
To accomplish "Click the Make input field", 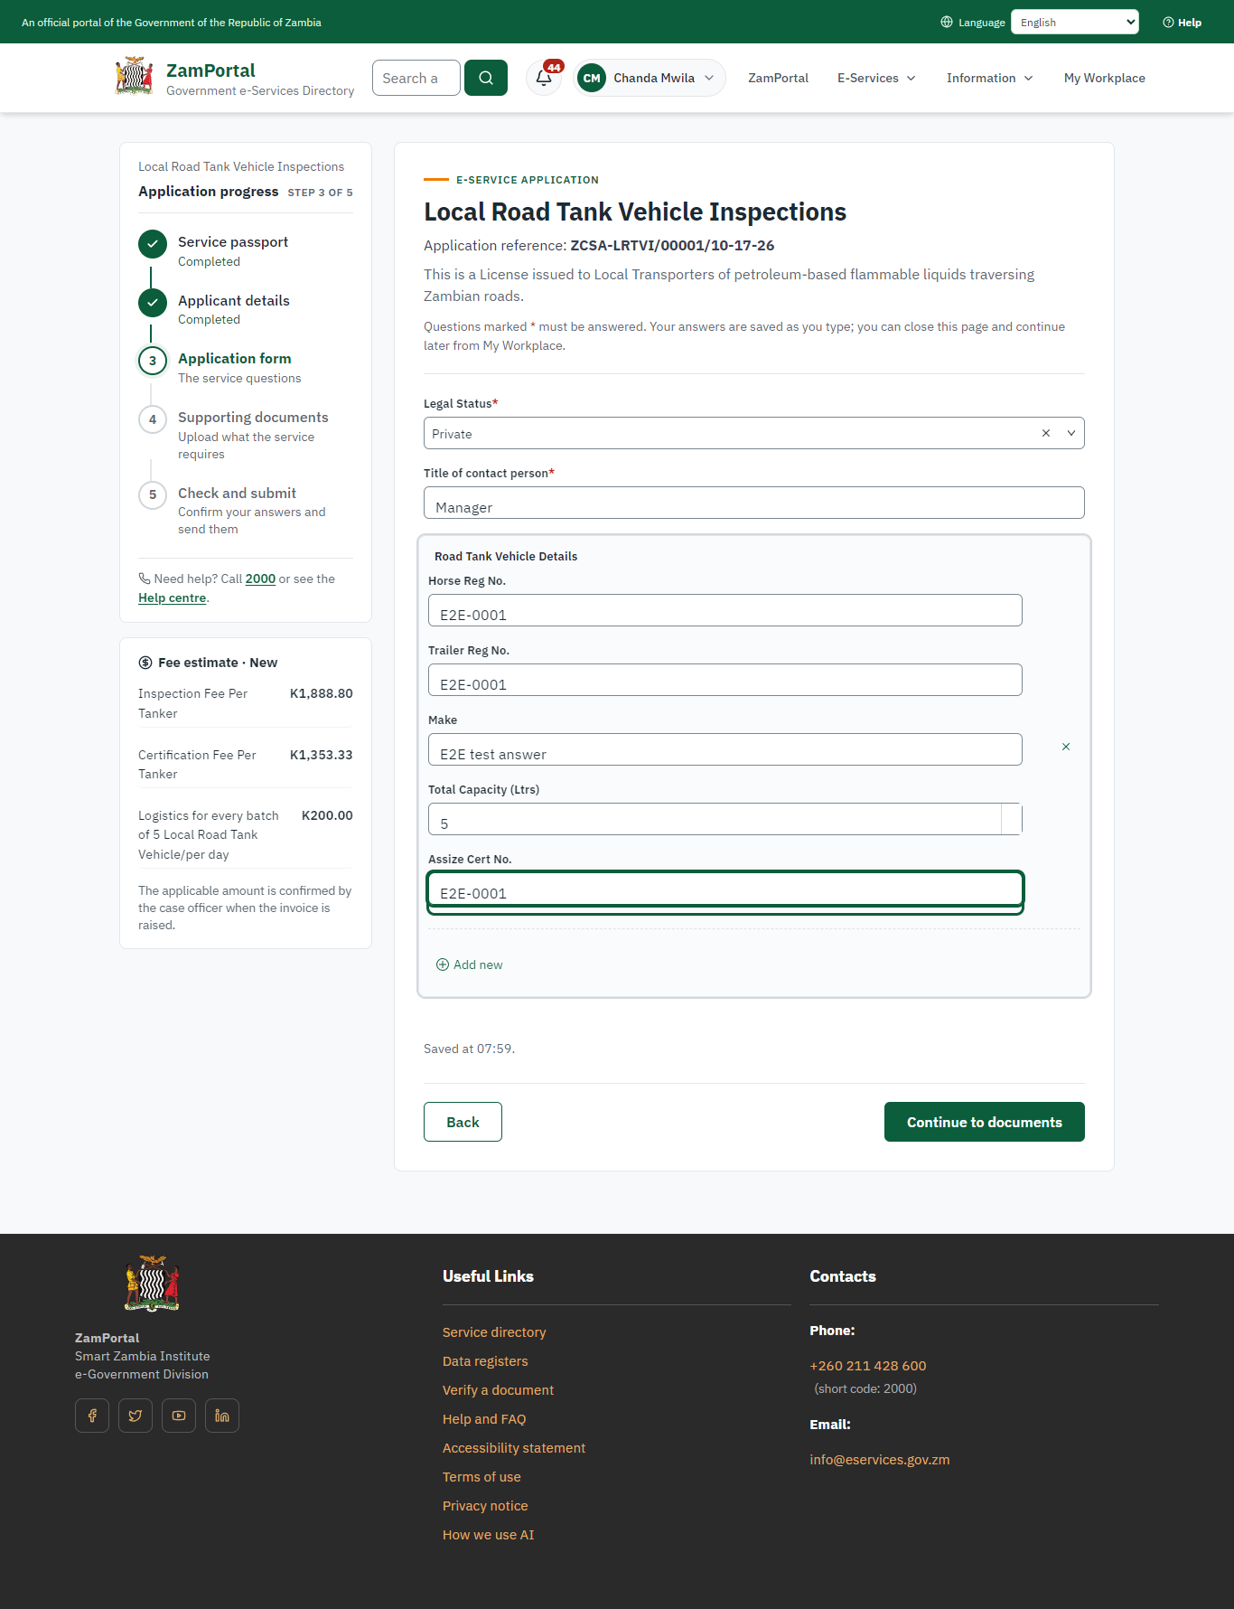I will (x=725, y=749).
